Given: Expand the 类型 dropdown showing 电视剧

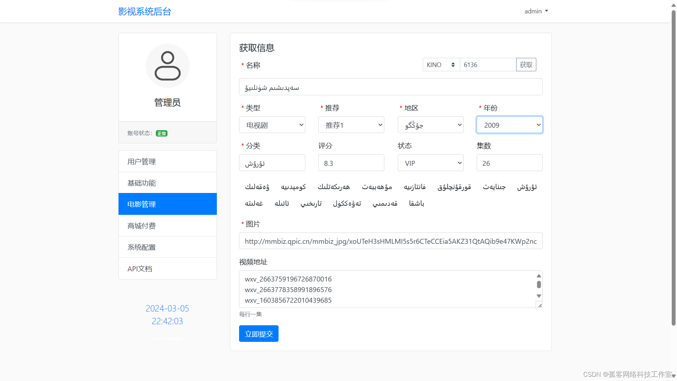Looking at the screenshot, I should 272,125.
